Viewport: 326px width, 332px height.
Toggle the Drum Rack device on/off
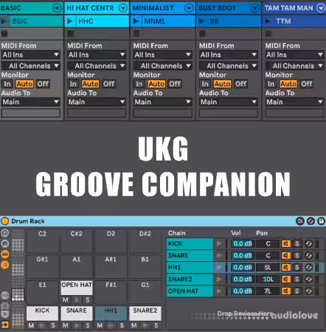click(x=5, y=221)
